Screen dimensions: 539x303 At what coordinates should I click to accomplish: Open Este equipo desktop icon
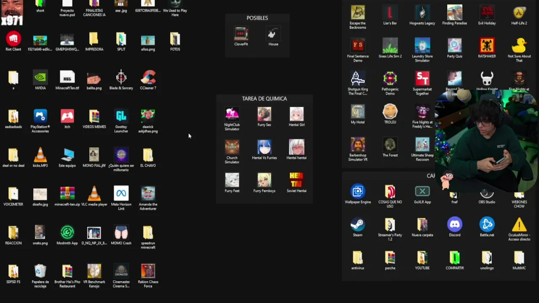[x=67, y=155]
